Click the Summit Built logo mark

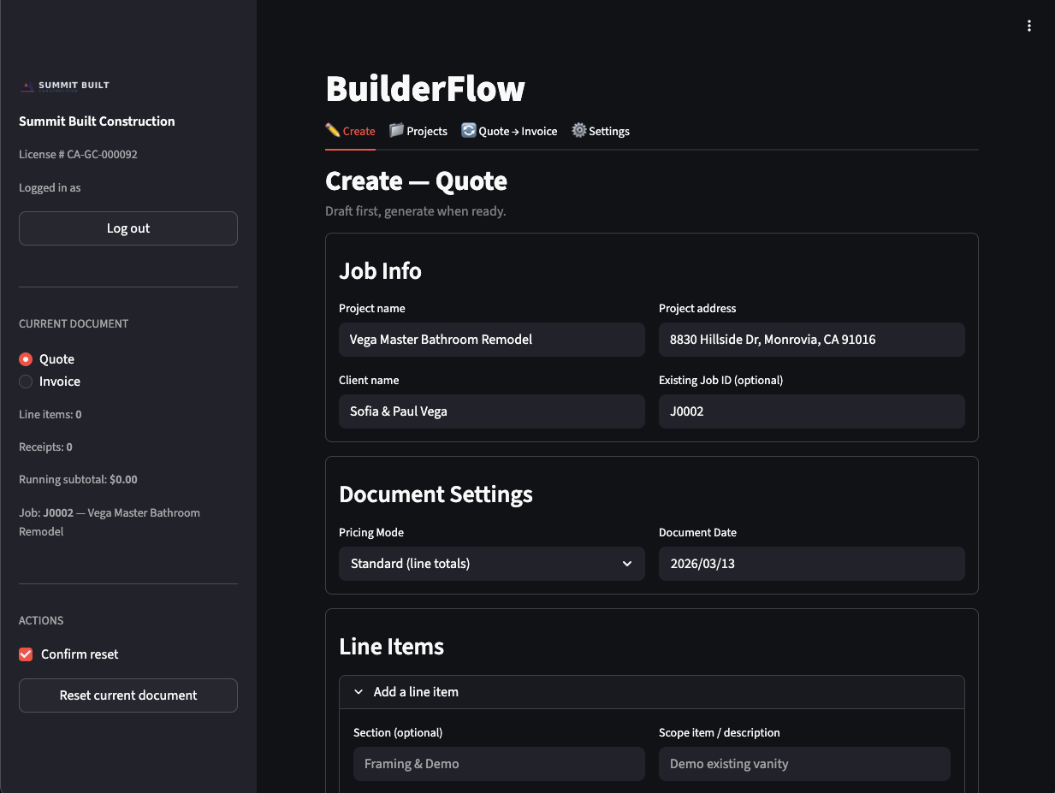tap(26, 85)
